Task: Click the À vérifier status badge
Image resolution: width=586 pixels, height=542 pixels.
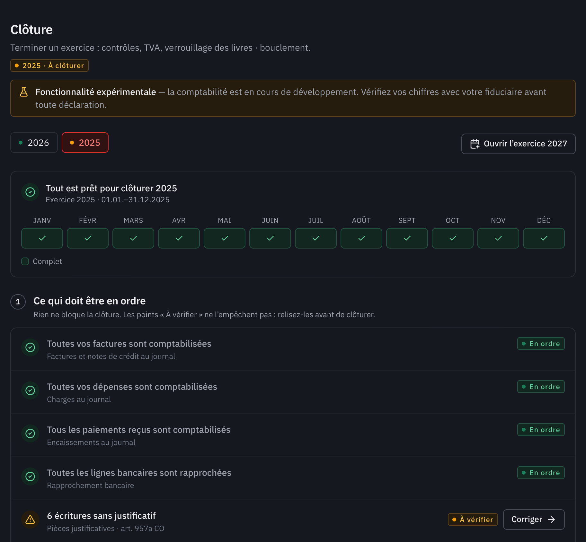Action: [x=473, y=520]
